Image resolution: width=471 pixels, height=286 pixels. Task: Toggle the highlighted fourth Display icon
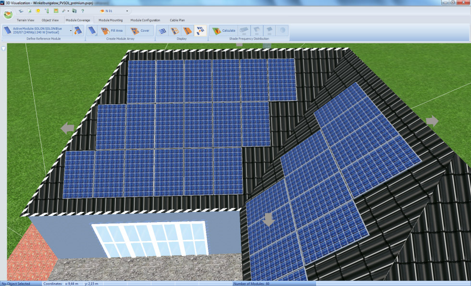200,31
